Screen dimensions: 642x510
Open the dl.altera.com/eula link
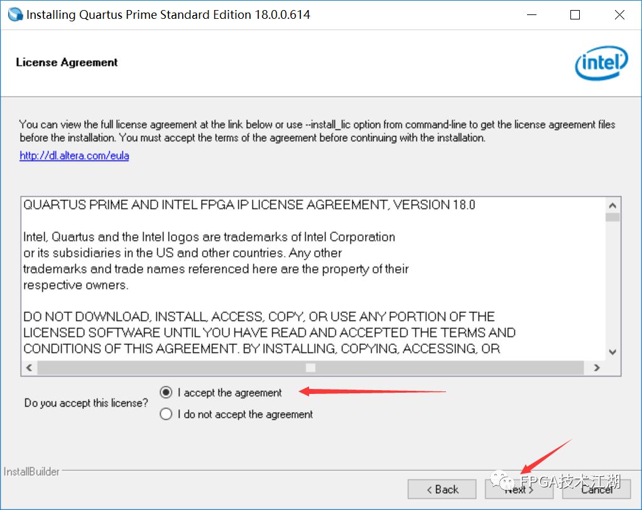[x=74, y=156]
